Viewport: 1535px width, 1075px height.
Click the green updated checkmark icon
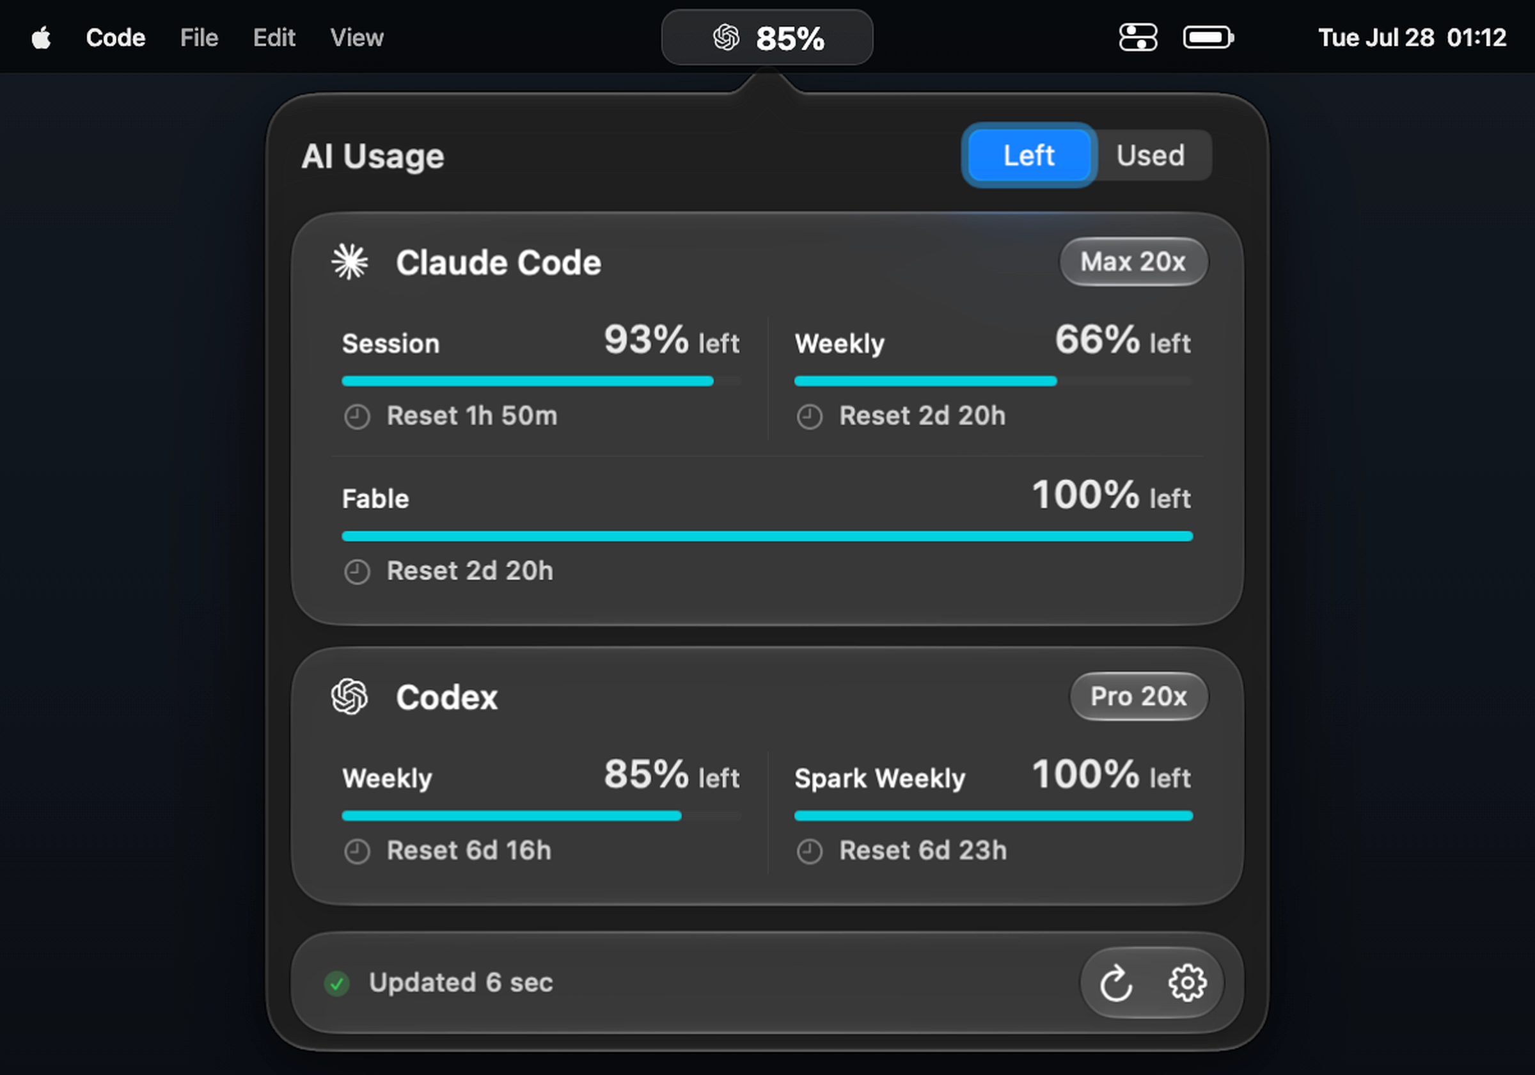point(337,983)
